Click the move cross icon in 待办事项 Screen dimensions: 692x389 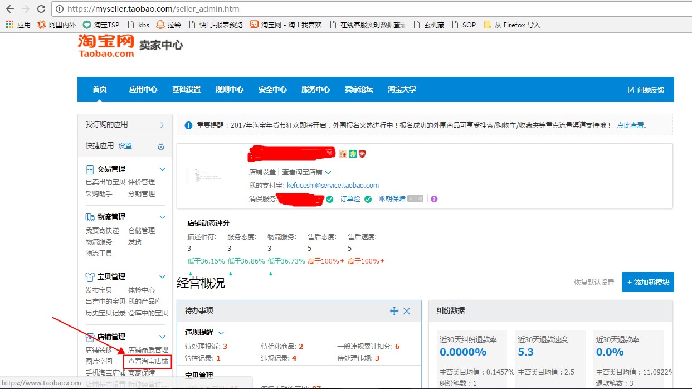[394, 311]
